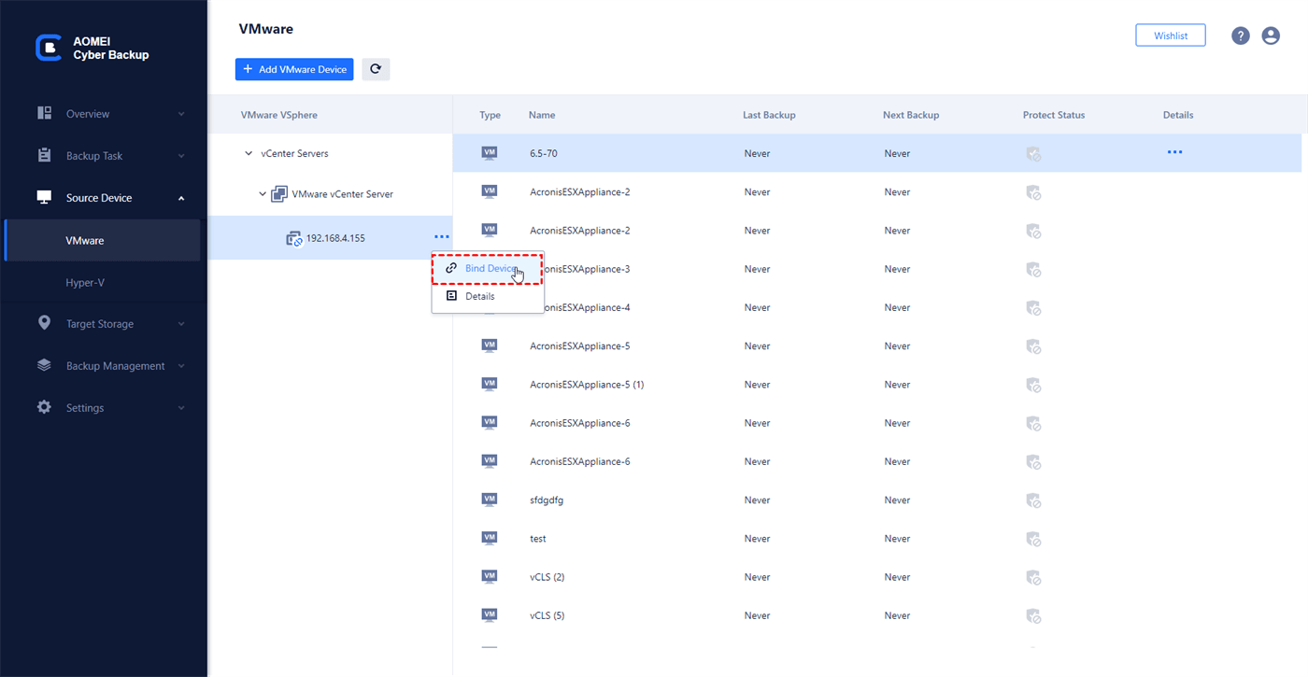Click the VMware vCenter Server icon
Viewport: 1308px width, 677px height.
coord(278,194)
